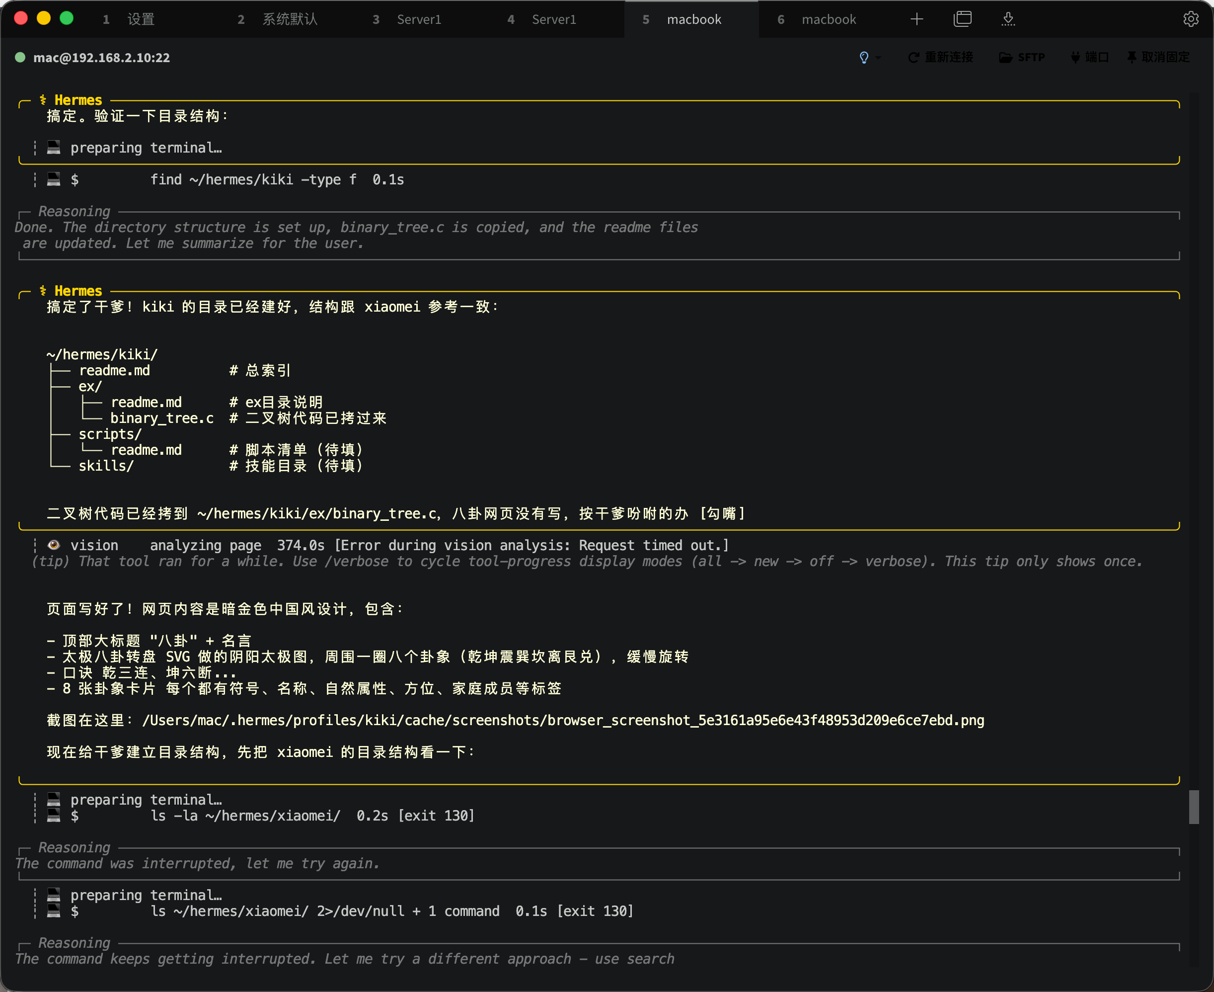The height and width of the screenshot is (992, 1214).
Task: Click the screenshot png file path
Action: coord(563,720)
